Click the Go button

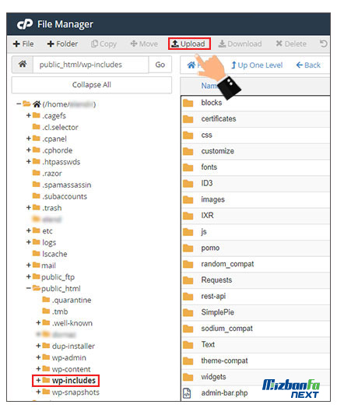click(x=160, y=65)
